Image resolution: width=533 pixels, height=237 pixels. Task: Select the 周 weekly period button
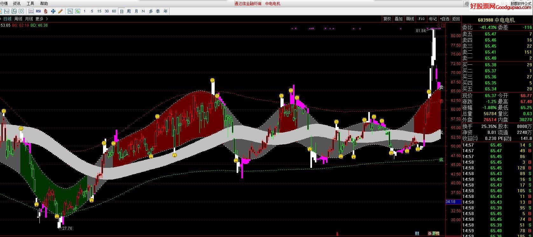coord(129,11)
